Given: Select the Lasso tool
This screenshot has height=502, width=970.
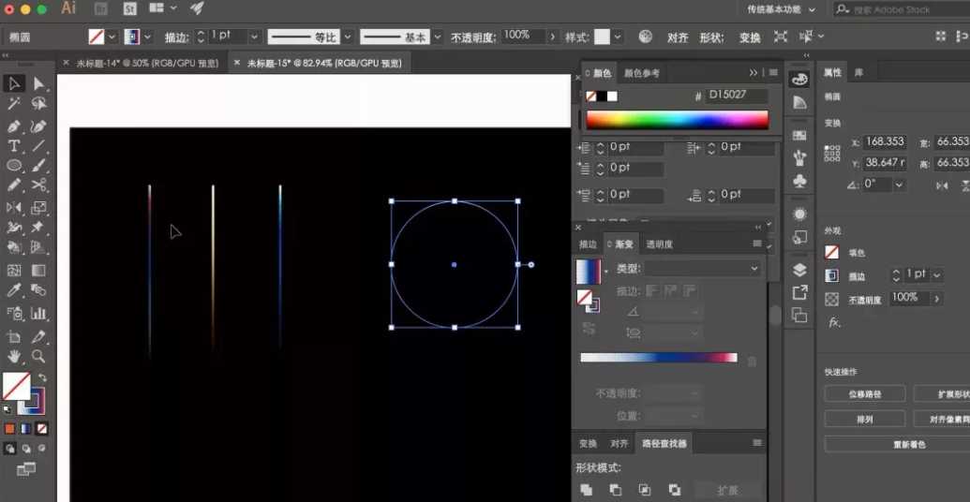Looking at the screenshot, I should click(x=38, y=103).
